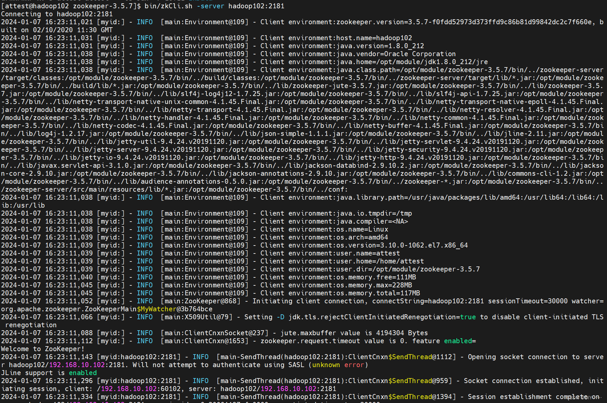This screenshot has height=403, width=607.
Task: Click 'java.home=/opt/module/jdk1.8.0_212/jre' entry
Action: (x=412, y=62)
